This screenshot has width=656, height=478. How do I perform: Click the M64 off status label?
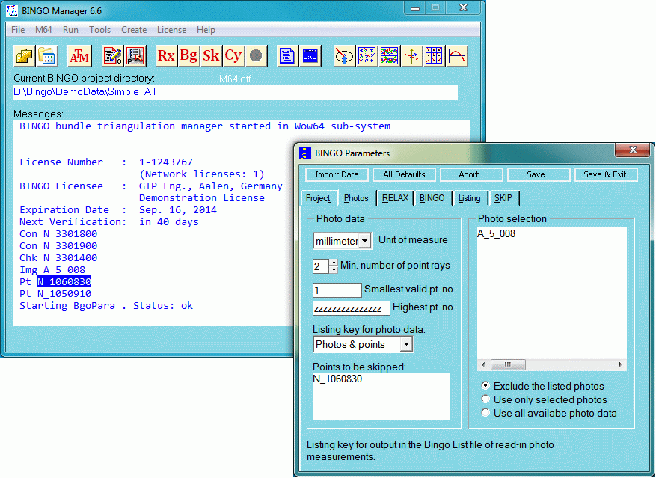coord(235,79)
